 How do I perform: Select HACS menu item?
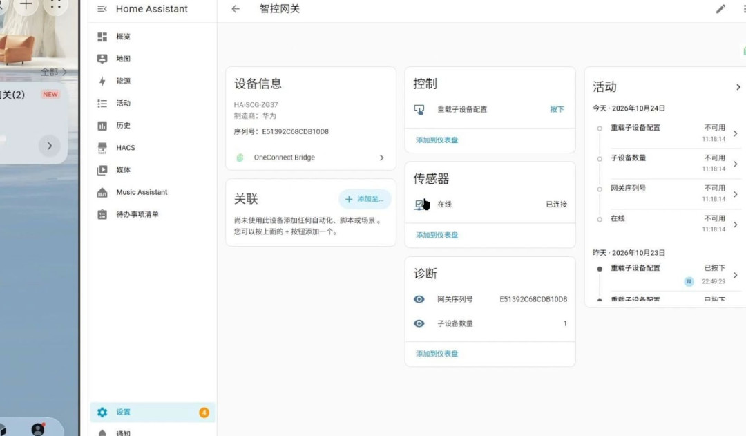point(152,148)
